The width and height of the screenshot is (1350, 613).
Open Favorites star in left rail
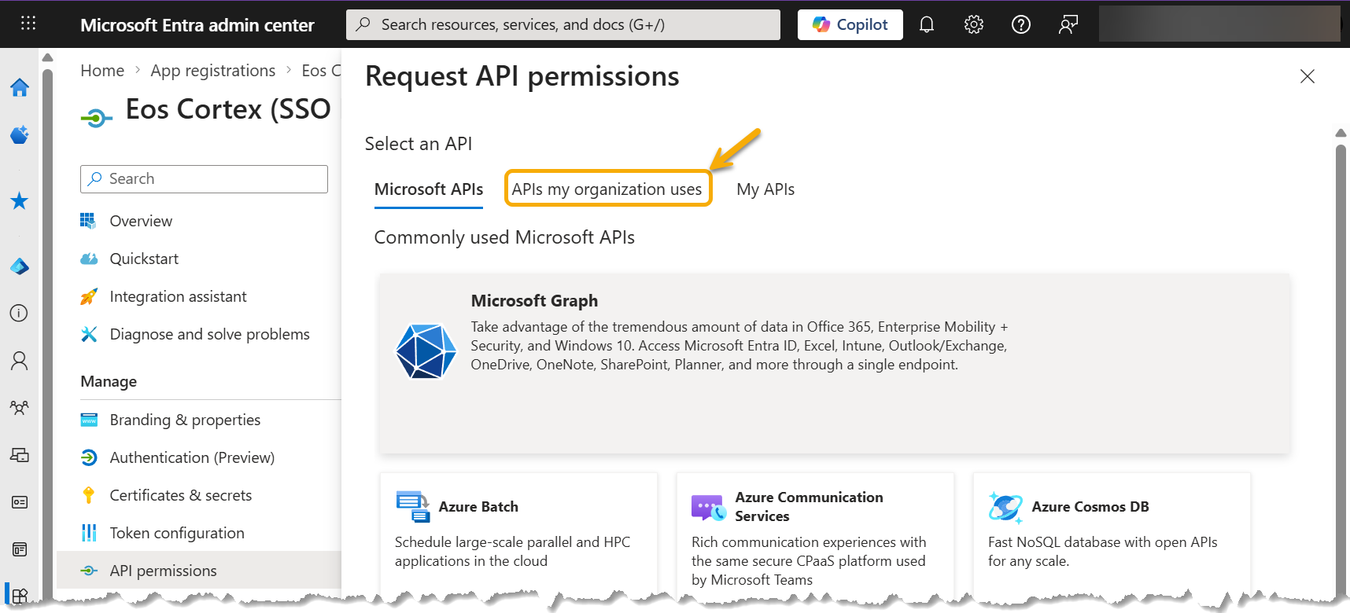coord(20,201)
